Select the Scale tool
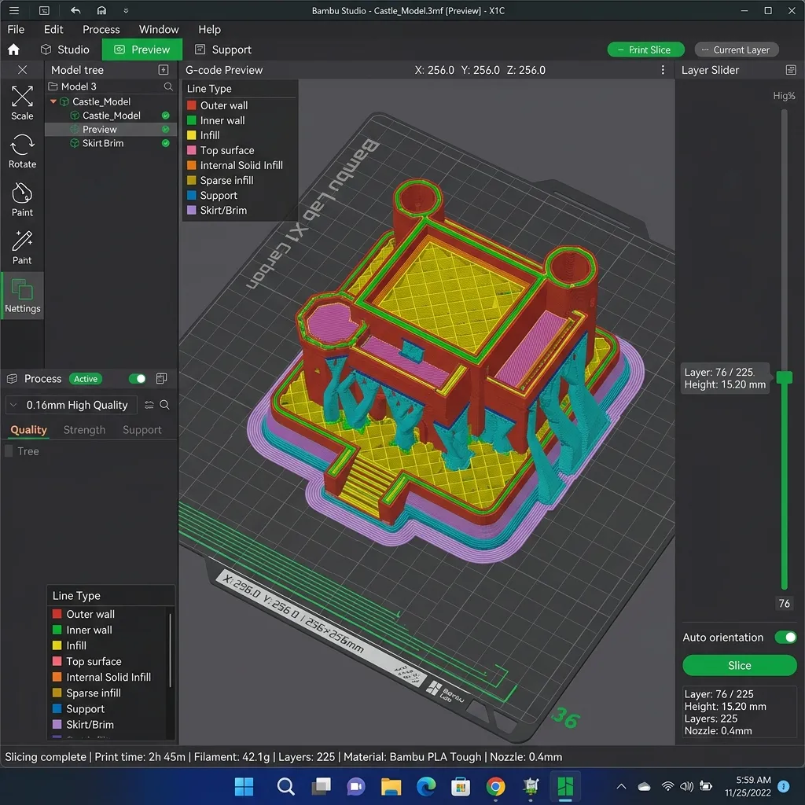 pyautogui.click(x=22, y=103)
